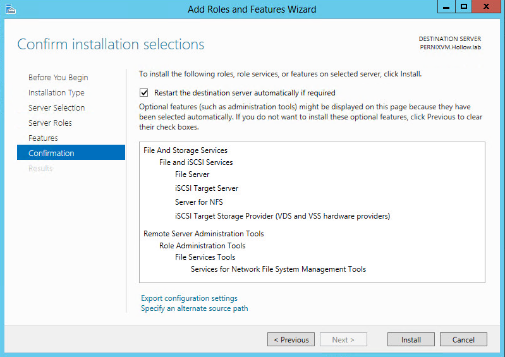Jump to the Server Selection step

pyautogui.click(x=56, y=107)
